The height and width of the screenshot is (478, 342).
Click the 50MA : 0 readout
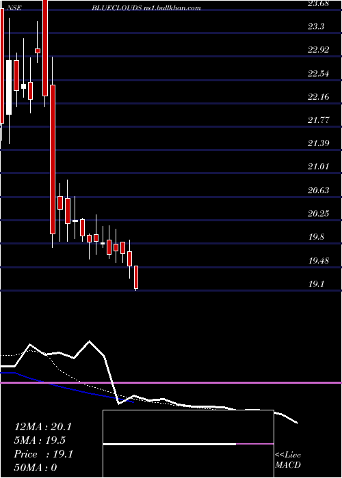coord(36,468)
